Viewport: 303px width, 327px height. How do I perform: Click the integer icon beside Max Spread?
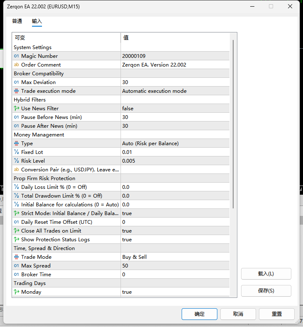click(16, 266)
